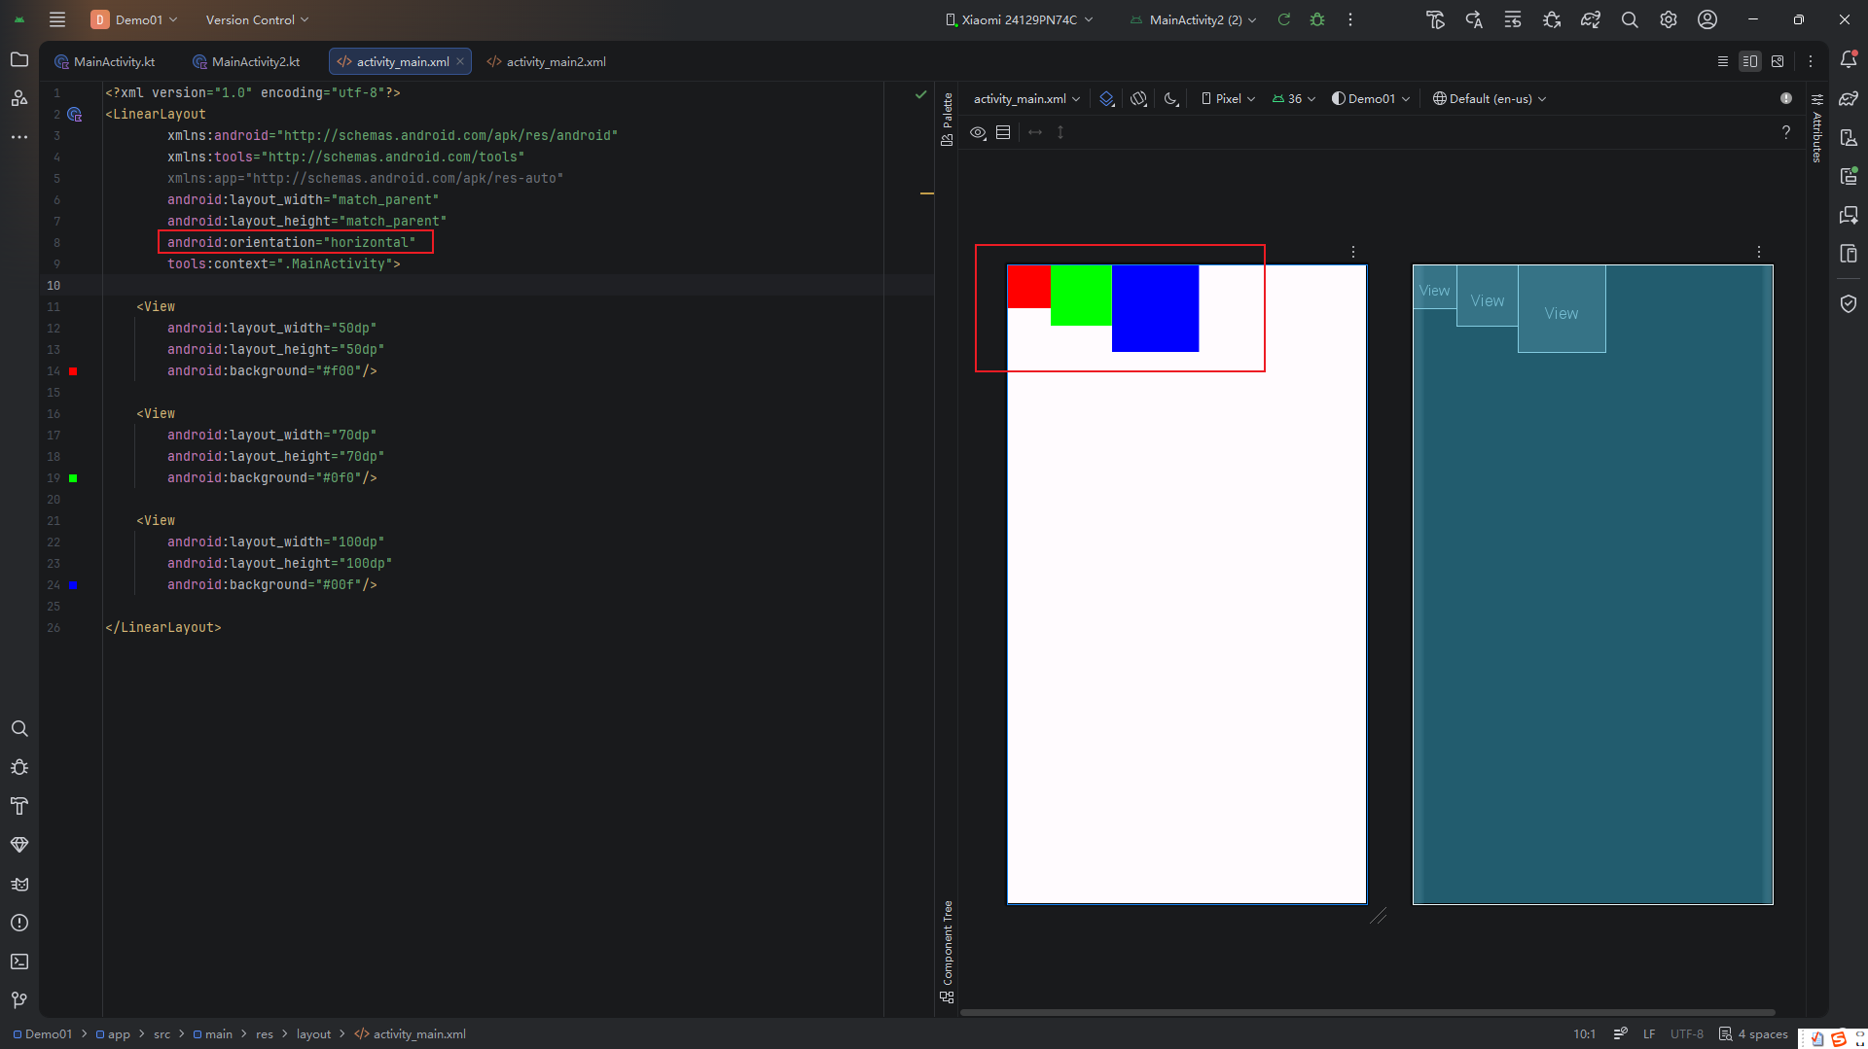Open the run toolbar more actions menu
The height and width of the screenshot is (1049, 1868).
(1350, 19)
